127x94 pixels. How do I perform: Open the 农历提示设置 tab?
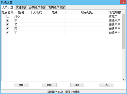pyautogui.click(x=56, y=8)
